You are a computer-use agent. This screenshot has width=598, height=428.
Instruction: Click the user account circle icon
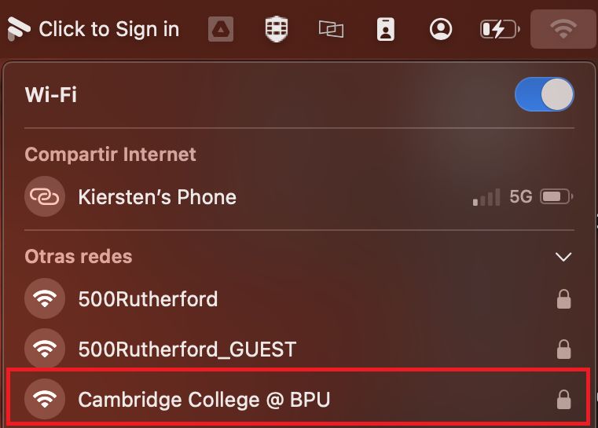(441, 30)
